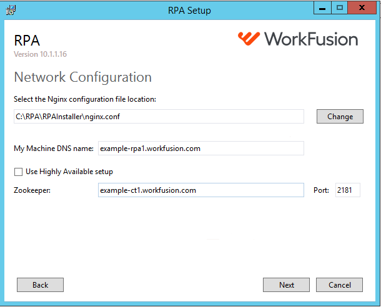This screenshot has width=381, height=307.
Task: Go Back to the previous step
Action: pyautogui.click(x=41, y=285)
